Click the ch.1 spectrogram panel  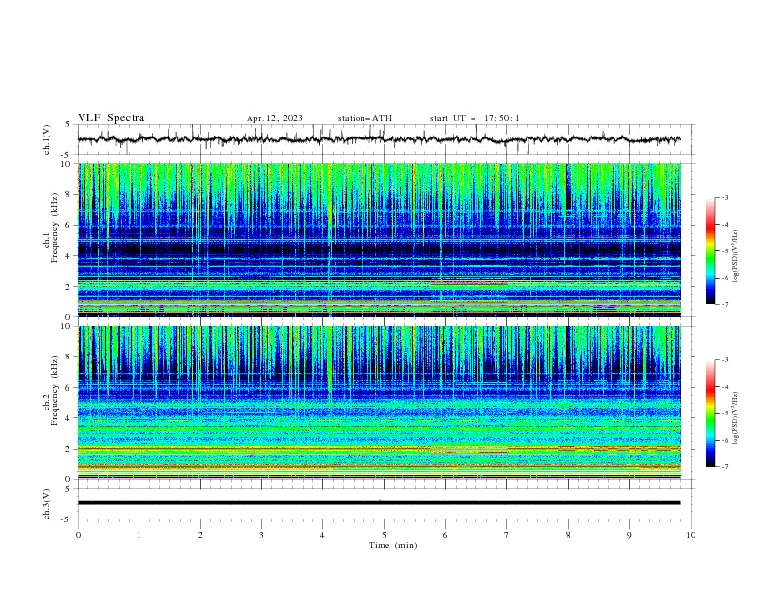(379, 240)
